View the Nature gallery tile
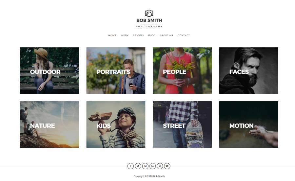295x181 pixels. point(49,124)
